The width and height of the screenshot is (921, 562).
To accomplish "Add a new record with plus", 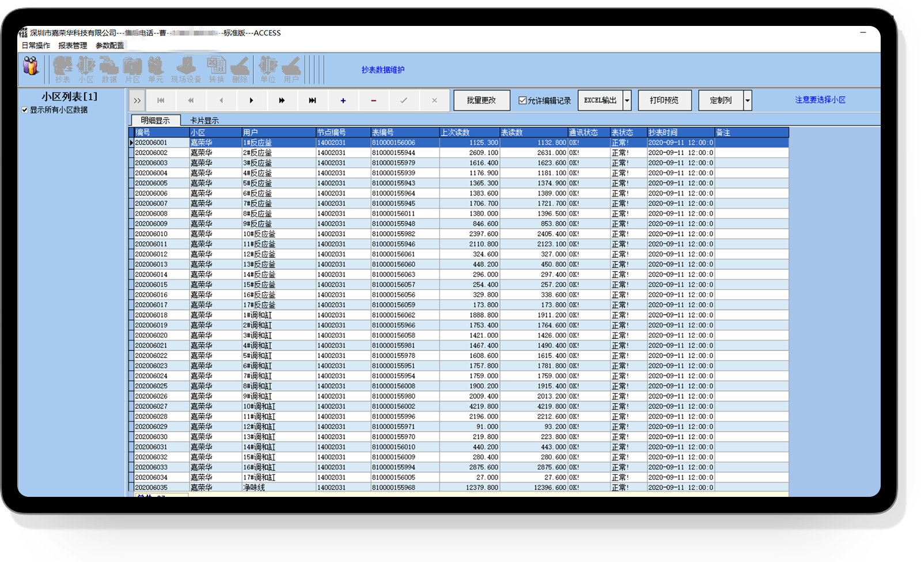I will click(x=343, y=100).
